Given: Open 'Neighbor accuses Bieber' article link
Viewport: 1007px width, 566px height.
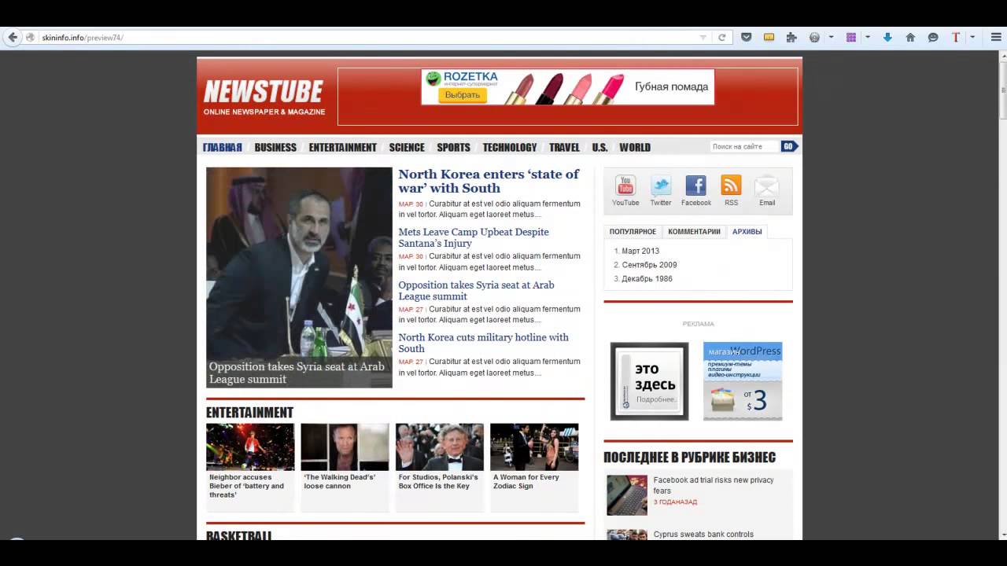Looking at the screenshot, I should [247, 486].
